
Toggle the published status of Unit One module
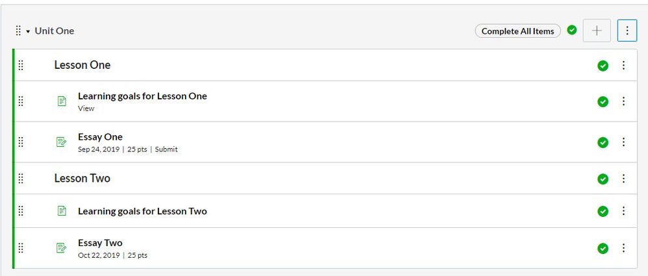(571, 30)
